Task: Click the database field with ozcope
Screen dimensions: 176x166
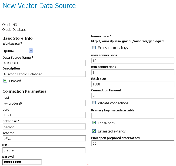Action: [x=44, y=127]
